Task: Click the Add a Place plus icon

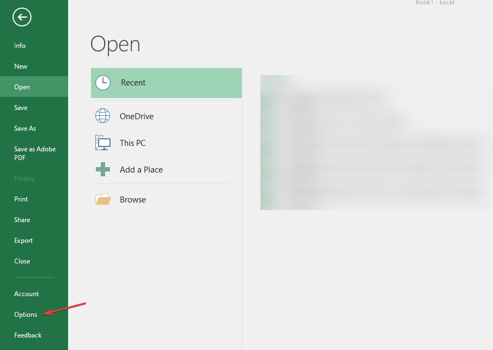Action: point(103,169)
